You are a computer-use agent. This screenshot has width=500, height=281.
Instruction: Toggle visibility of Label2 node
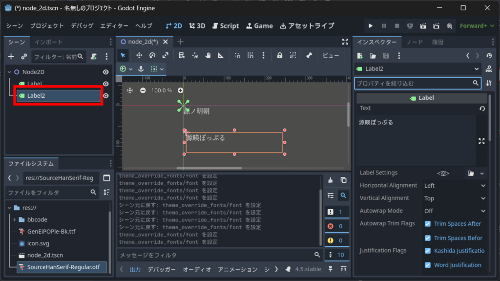(105, 96)
